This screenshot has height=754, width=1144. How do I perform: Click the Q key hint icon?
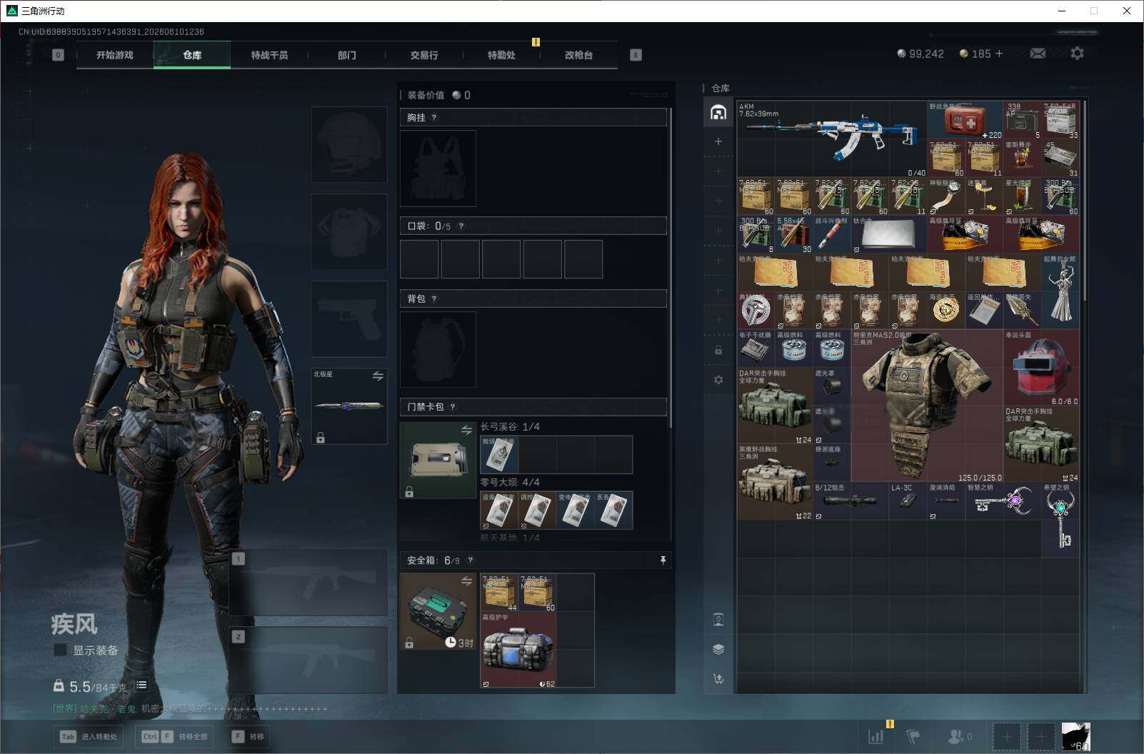tap(58, 55)
